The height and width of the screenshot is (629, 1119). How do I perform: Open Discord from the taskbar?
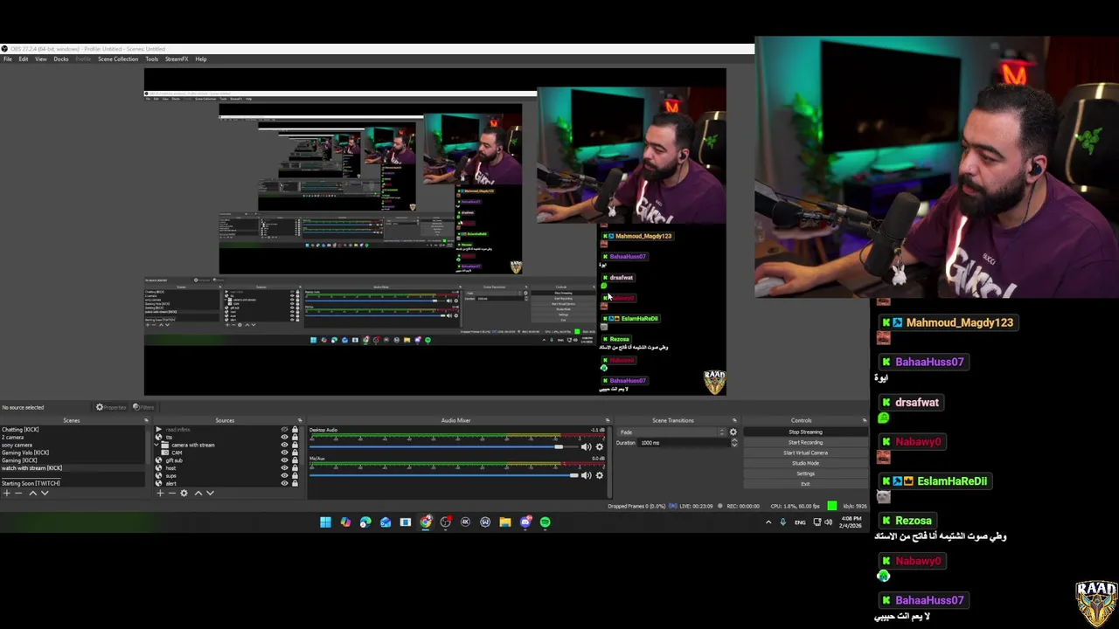pos(525,522)
